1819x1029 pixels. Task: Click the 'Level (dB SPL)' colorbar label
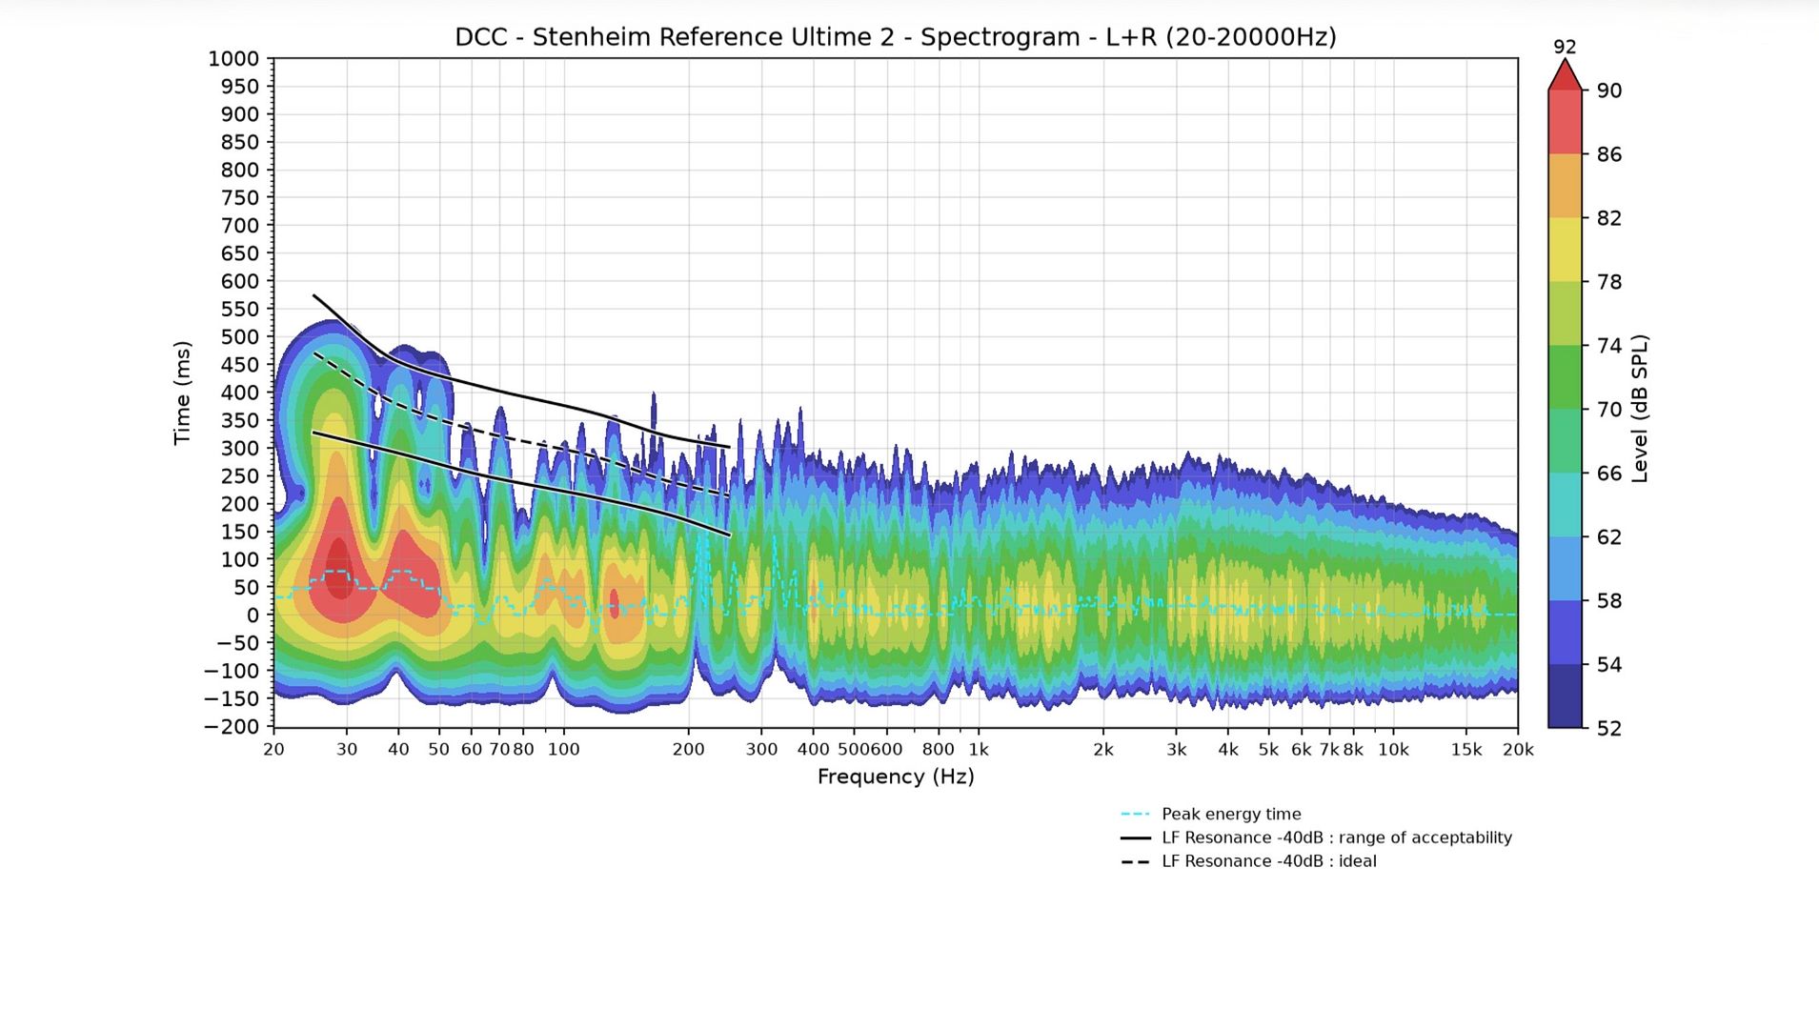(x=1640, y=409)
